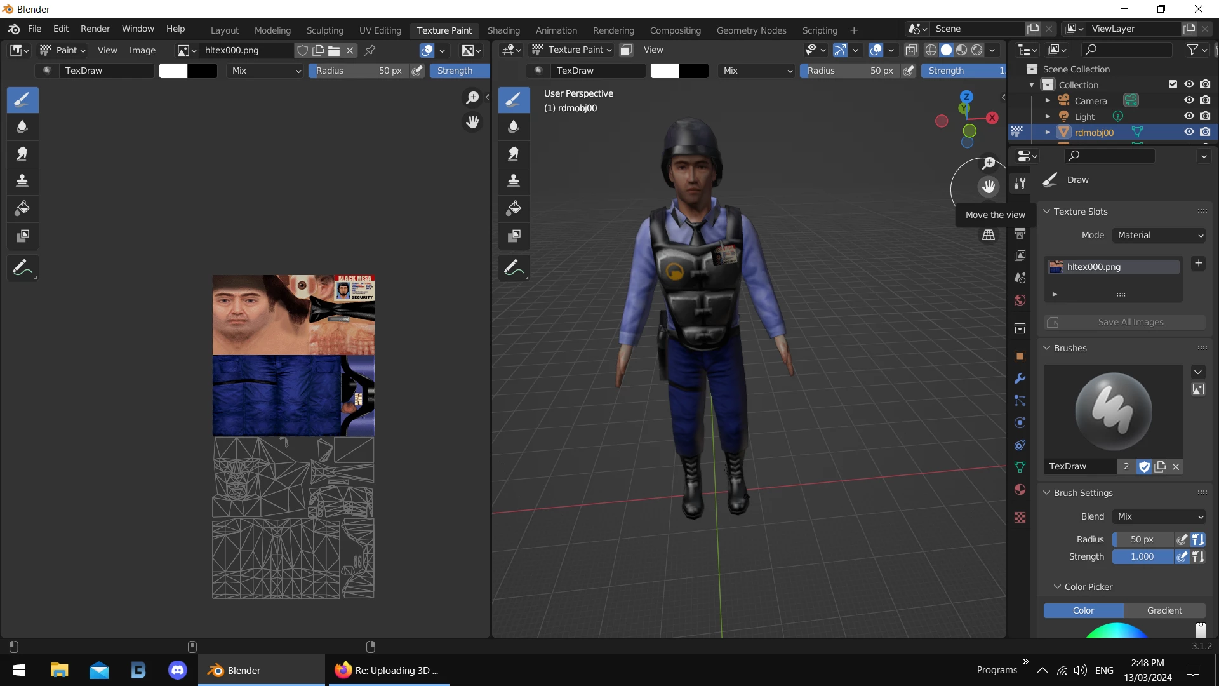Switch color picker to Gradient
The width and height of the screenshot is (1219, 686).
point(1164,610)
